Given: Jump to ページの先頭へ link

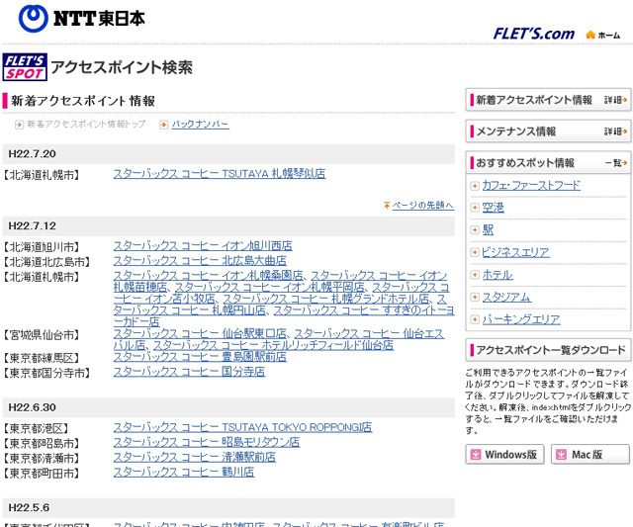Looking at the screenshot, I should [423, 206].
